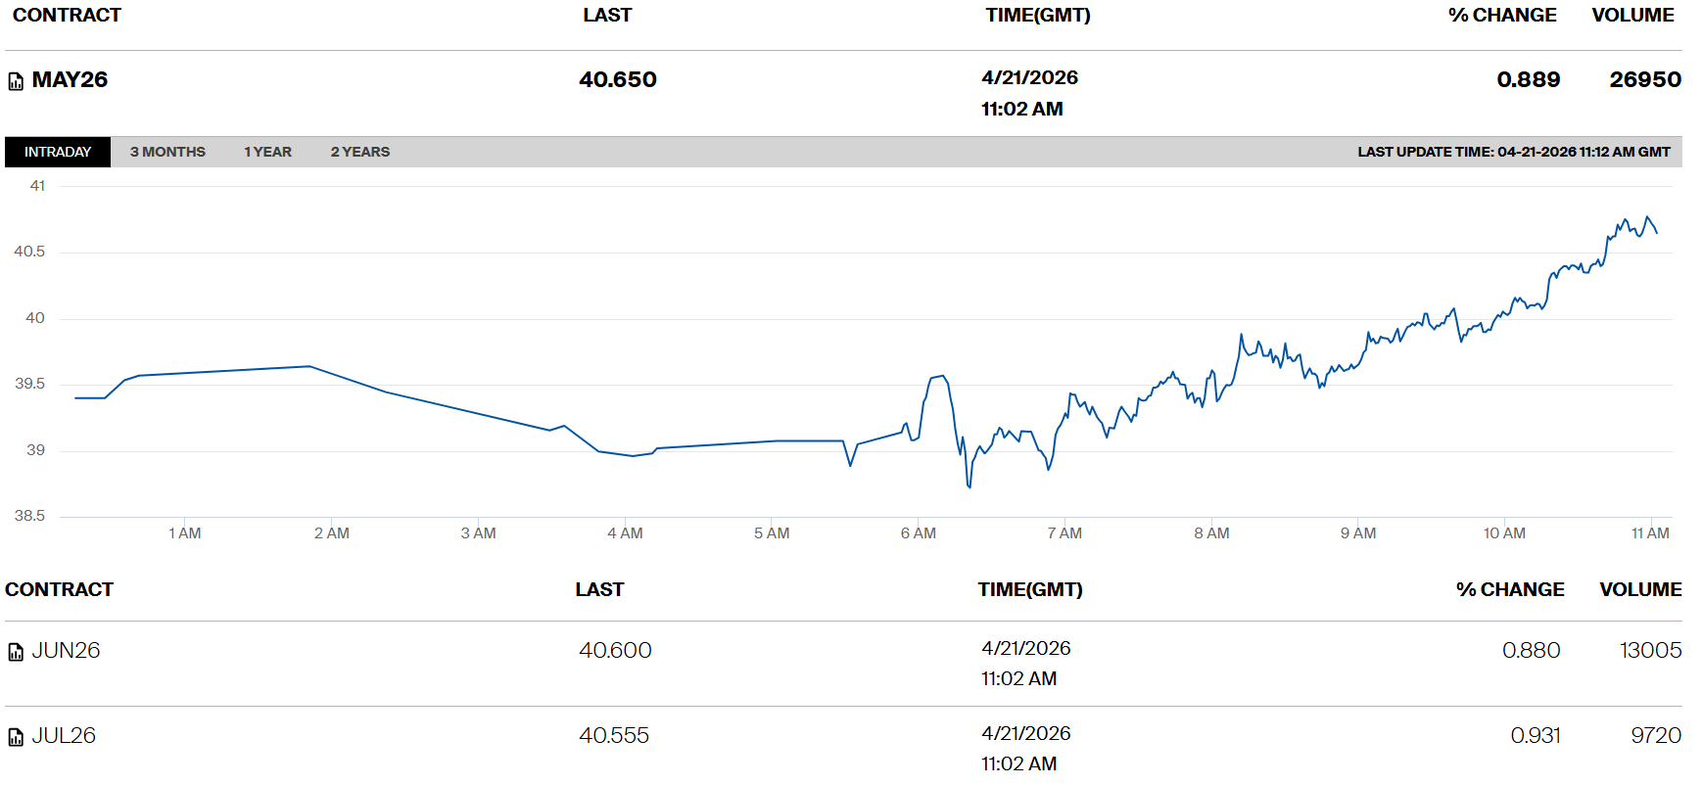Select the 3 Months tab
The image size is (1702, 785).
tap(167, 152)
